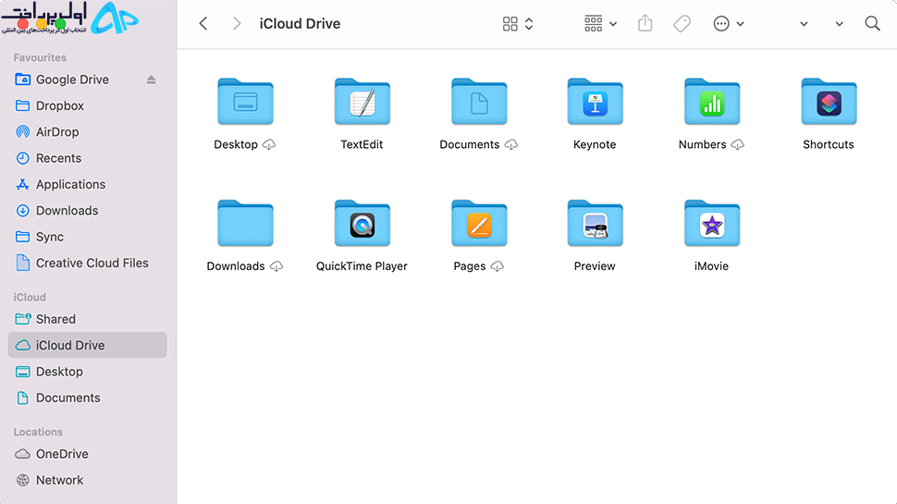Select the Keynote folder icon

(595, 102)
